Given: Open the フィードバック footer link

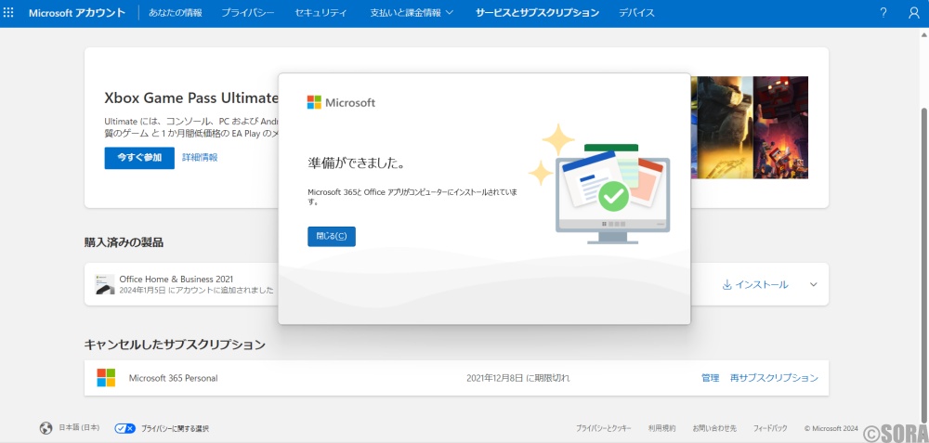Looking at the screenshot, I should [770, 428].
